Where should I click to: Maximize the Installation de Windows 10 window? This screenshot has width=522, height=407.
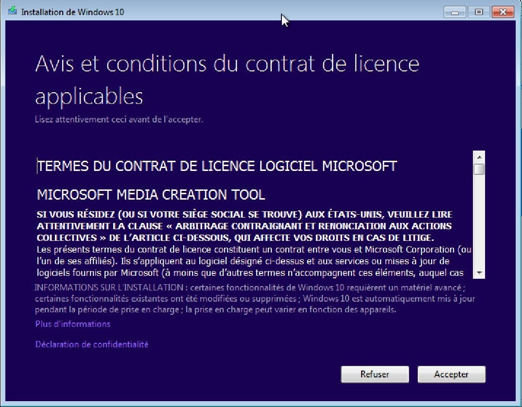click(479, 12)
